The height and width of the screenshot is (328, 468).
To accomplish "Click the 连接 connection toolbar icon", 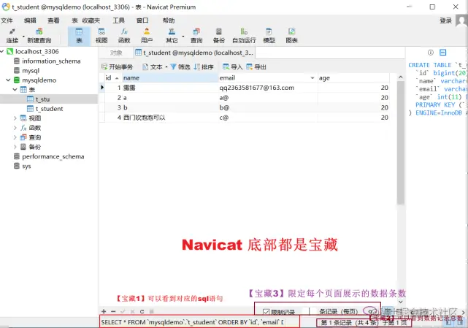I will click(x=12, y=35).
